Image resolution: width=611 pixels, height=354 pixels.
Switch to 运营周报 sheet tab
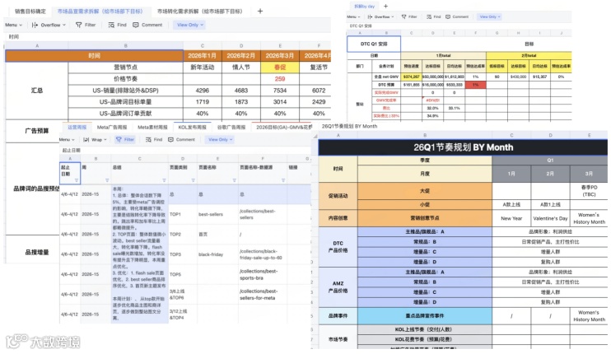pos(77,128)
